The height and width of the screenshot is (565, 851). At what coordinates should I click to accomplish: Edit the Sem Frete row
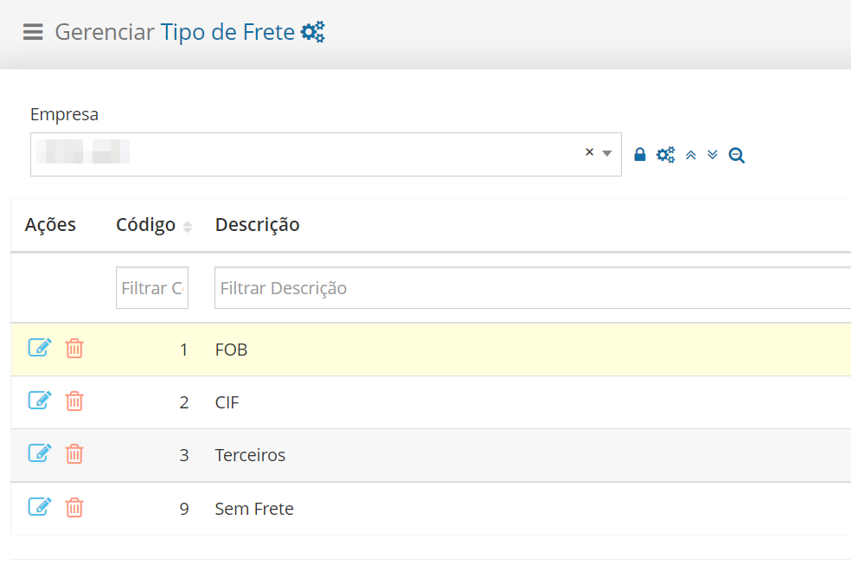coord(40,507)
